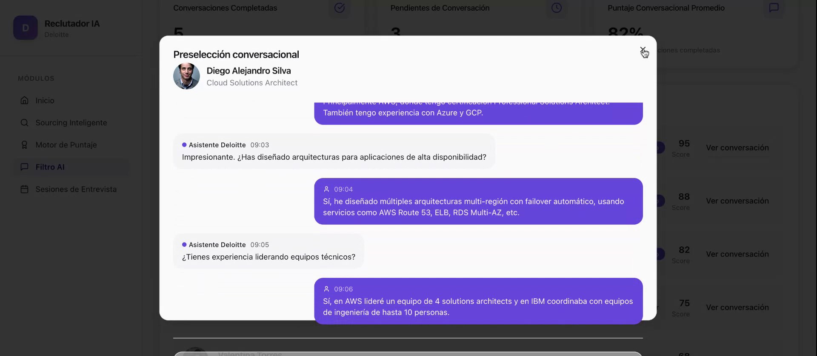Go to Motor de Puntaje

(71, 145)
